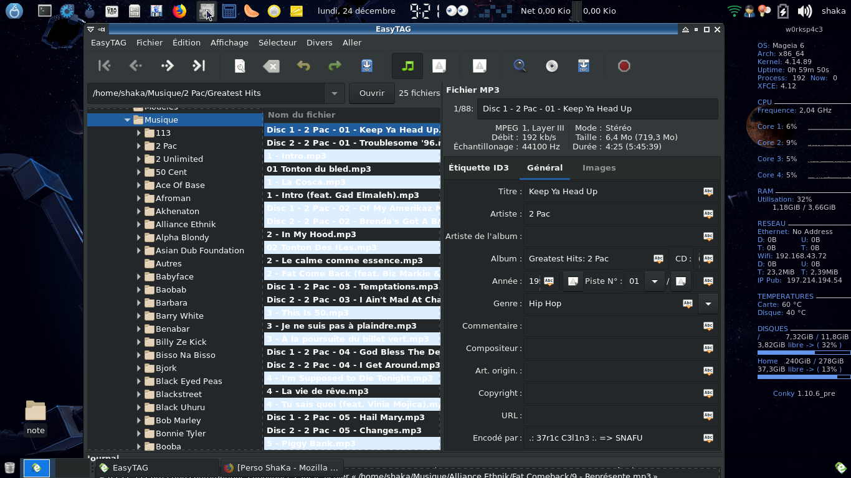This screenshot has height=478, width=851.
Task: Click the red stop icon
Action: [624, 65]
